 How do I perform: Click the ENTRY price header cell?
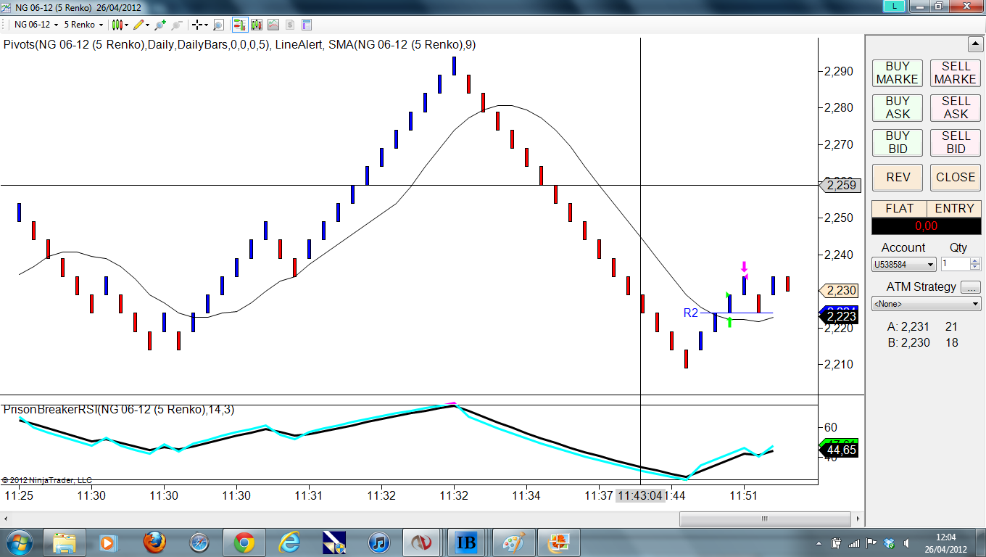(x=954, y=208)
